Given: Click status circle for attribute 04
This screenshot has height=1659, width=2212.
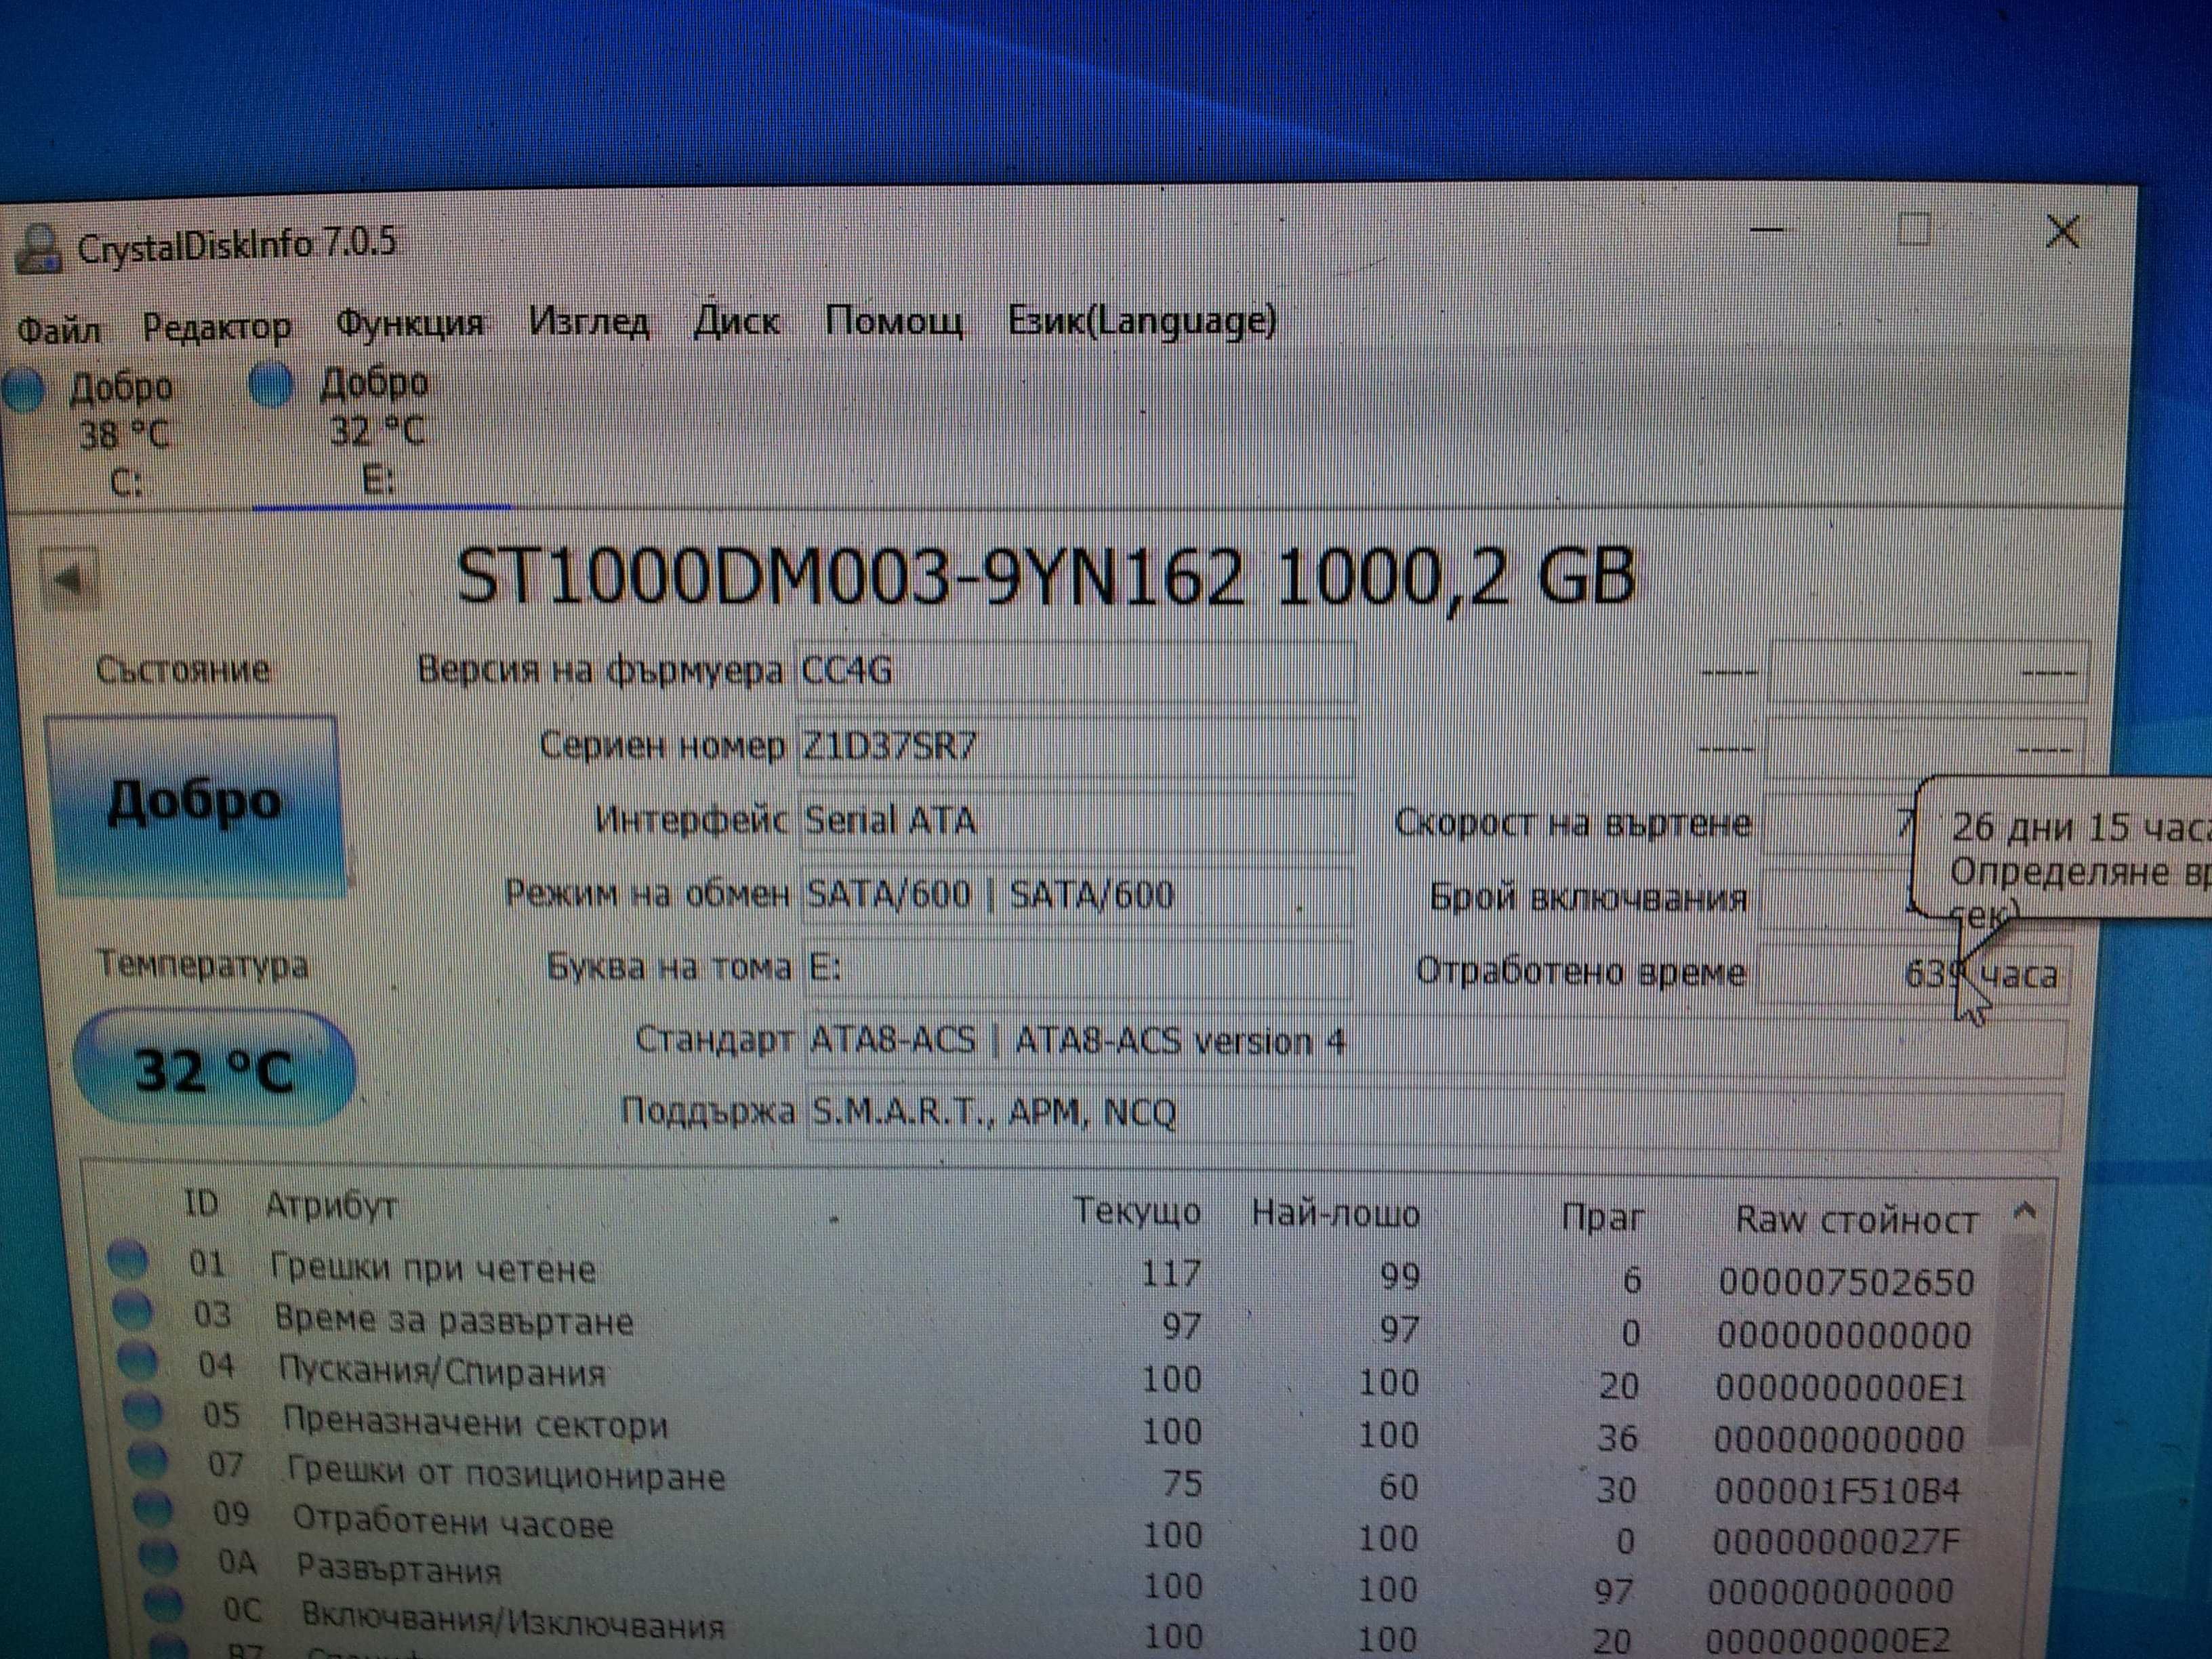Looking at the screenshot, I should coord(138,1361).
